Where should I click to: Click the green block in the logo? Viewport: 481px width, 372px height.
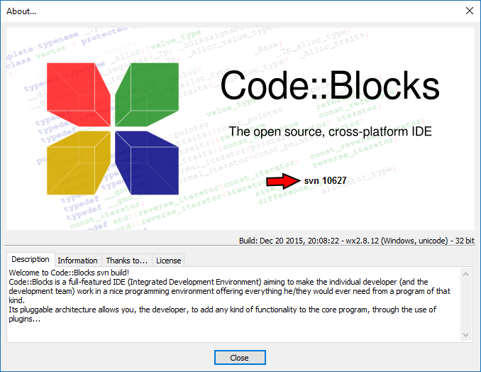[149, 92]
